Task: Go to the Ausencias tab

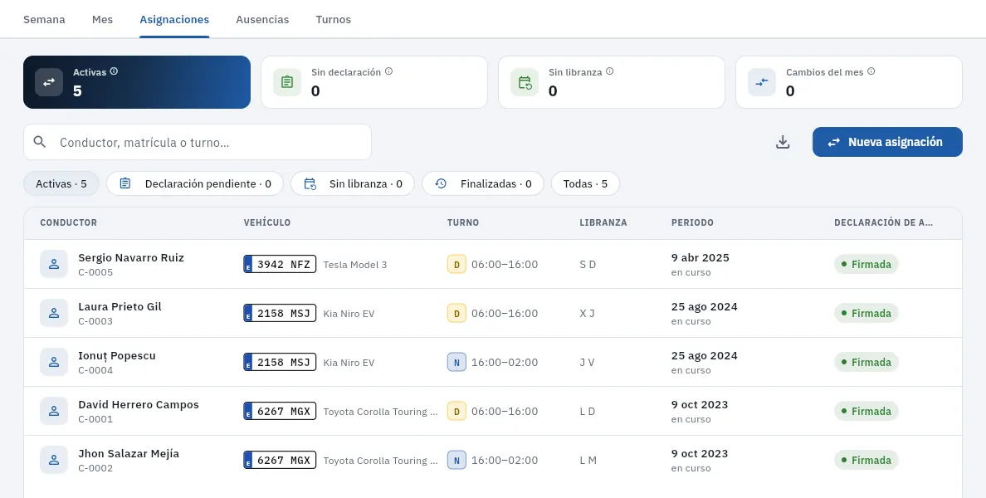Action: click(262, 19)
